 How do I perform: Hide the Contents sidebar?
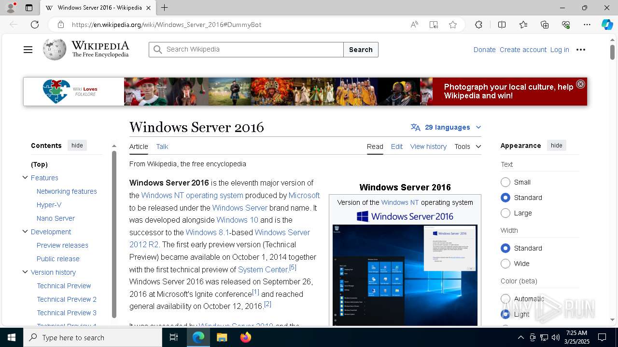77,146
